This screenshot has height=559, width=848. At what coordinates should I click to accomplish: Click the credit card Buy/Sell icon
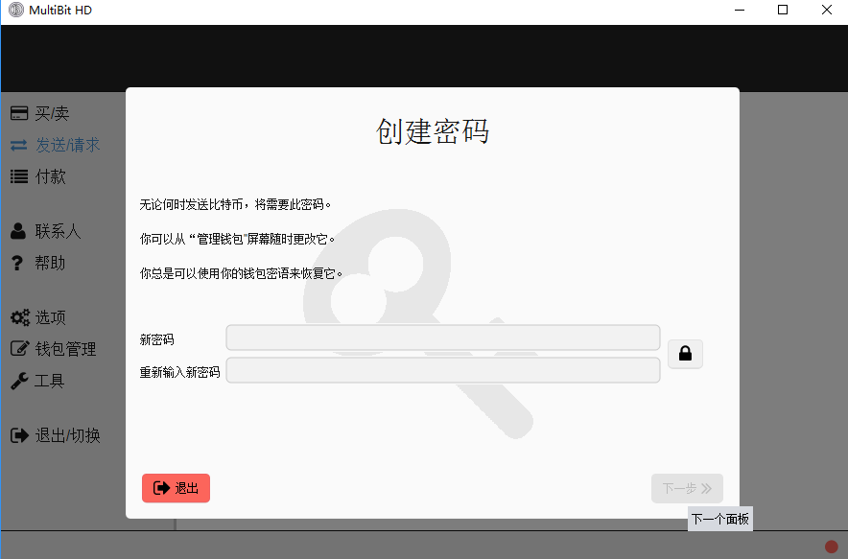coord(19,113)
